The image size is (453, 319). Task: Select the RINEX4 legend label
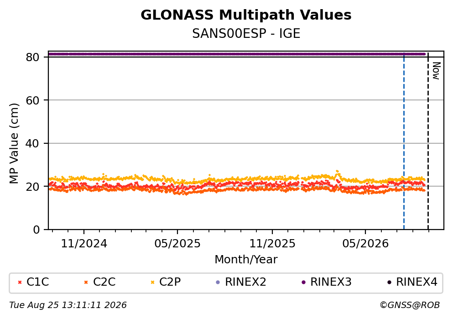(x=417, y=282)
